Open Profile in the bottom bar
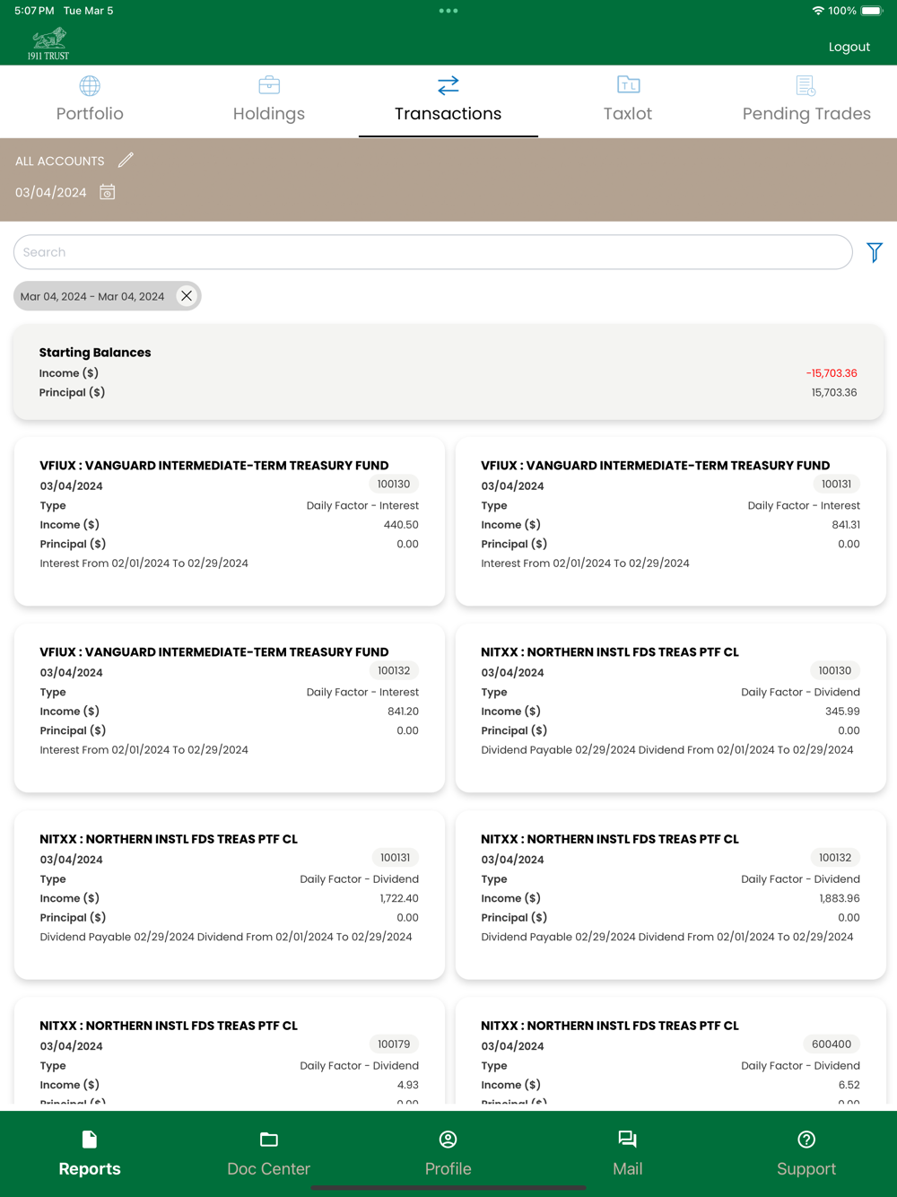Image resolution: width=897 pixels, height=1197 pixels. tap(448, 1153)
